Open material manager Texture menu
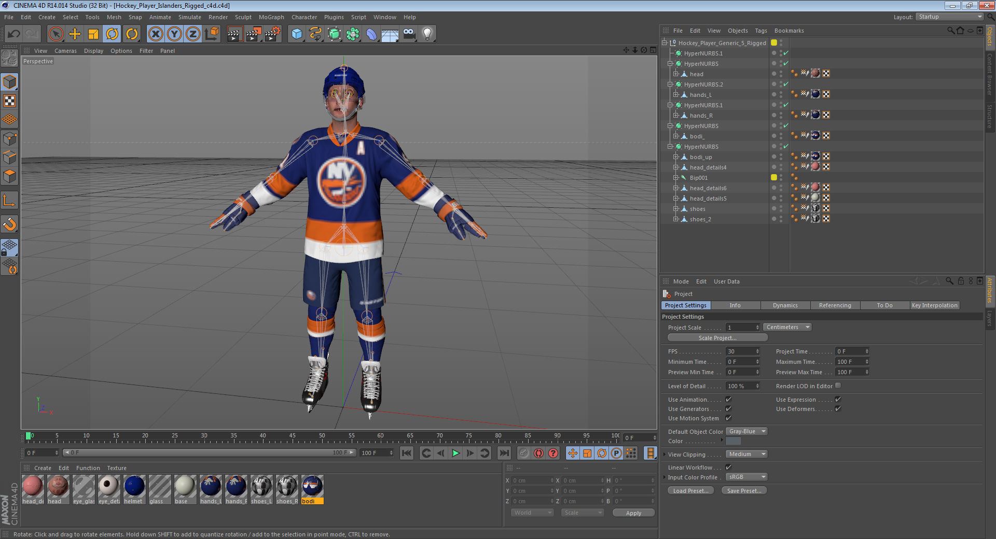Viewport: 996px width, 539px height. pyautogui.click(x=117, y=468)
